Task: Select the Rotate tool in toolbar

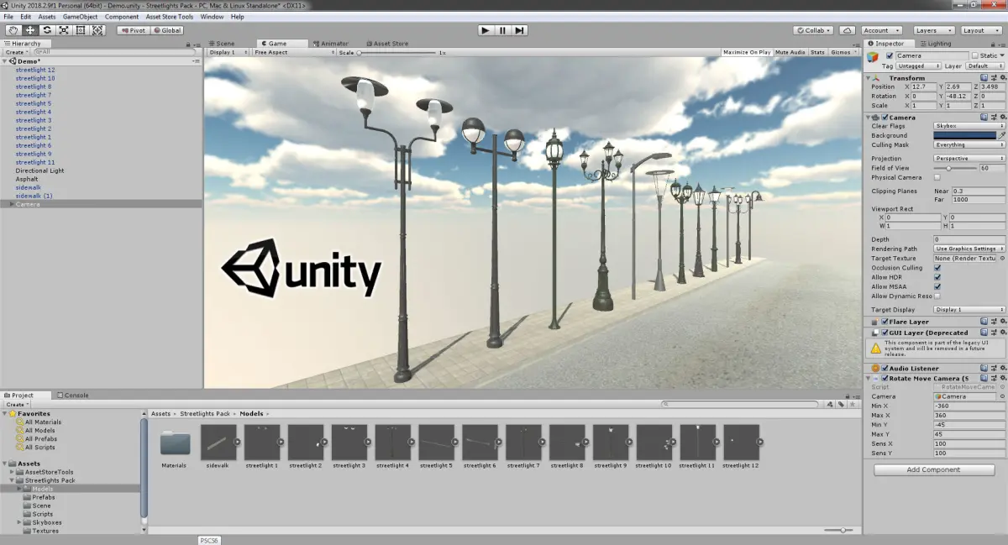Action: [x=47, y=30]
